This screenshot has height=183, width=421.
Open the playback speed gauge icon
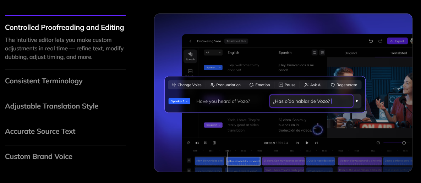(x=188, y=143)
